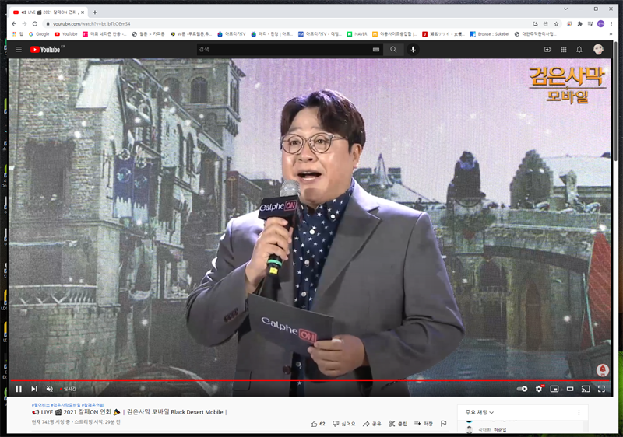Open the YouTube guide hamburger menu
623x437 pixels.
click(18, 50)
